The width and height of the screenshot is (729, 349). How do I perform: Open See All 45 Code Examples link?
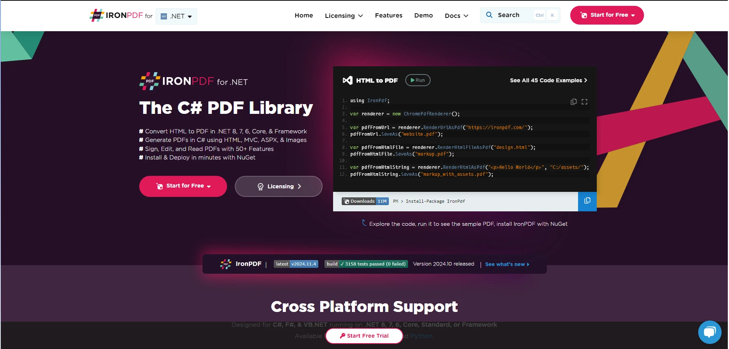[x=548, y=80]
